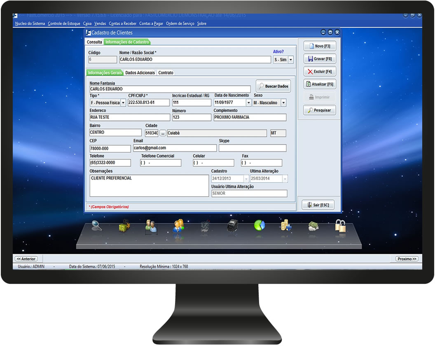The width and height of the screenshot is (435, 346).
Task: Open the gold coins icon in the dock
Action: pyautogui.click(x=286, y=225)
